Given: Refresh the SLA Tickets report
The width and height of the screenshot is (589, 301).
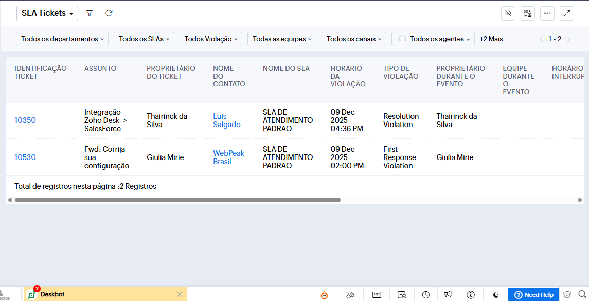Looking at the screenshot, I should (109, 13).
